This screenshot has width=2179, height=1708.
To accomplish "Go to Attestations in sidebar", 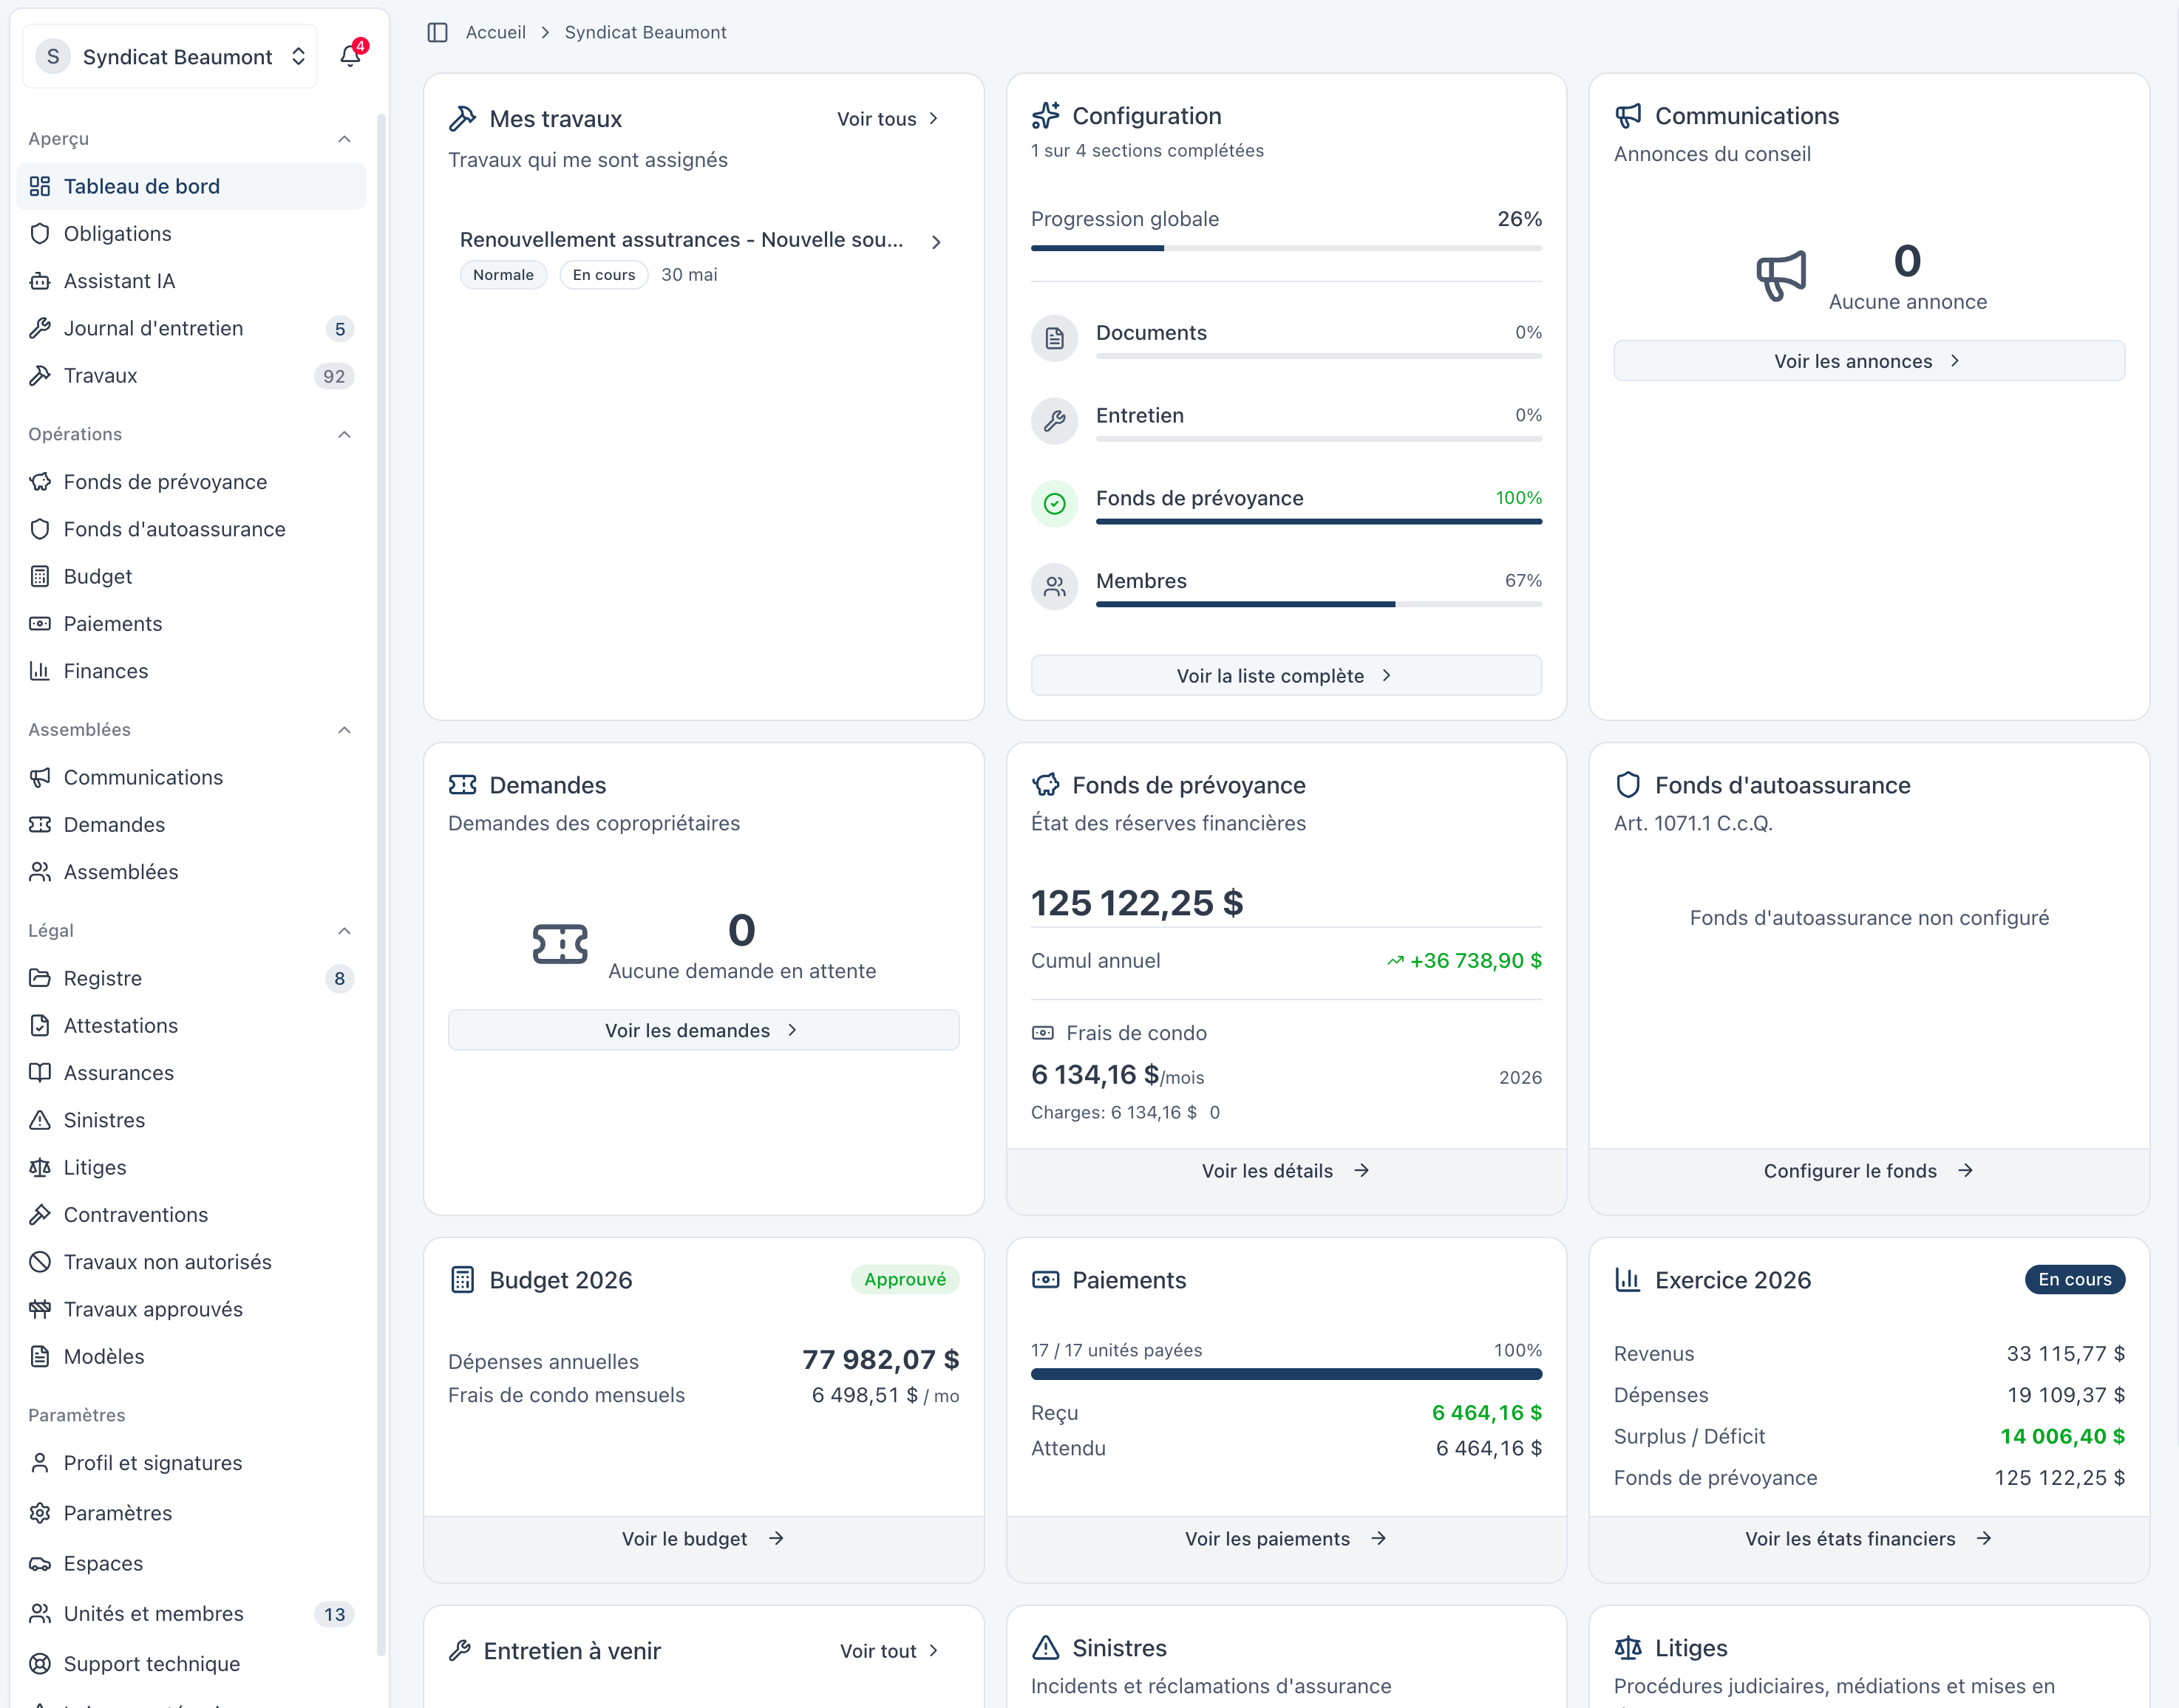I will pos(191,1025).
